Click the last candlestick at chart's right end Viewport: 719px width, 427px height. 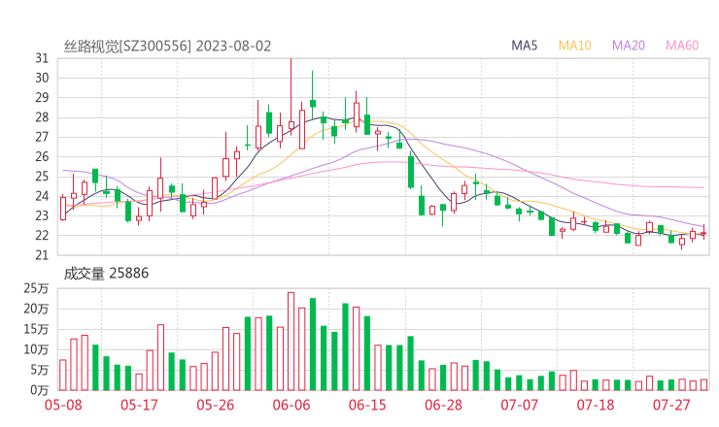click(703, 233)
